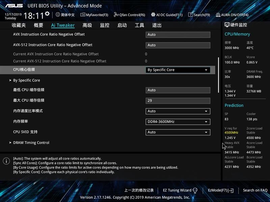The image size is (270, 202).
Task: Click the 32768 MB capacity value
Action: coord(254,91)
